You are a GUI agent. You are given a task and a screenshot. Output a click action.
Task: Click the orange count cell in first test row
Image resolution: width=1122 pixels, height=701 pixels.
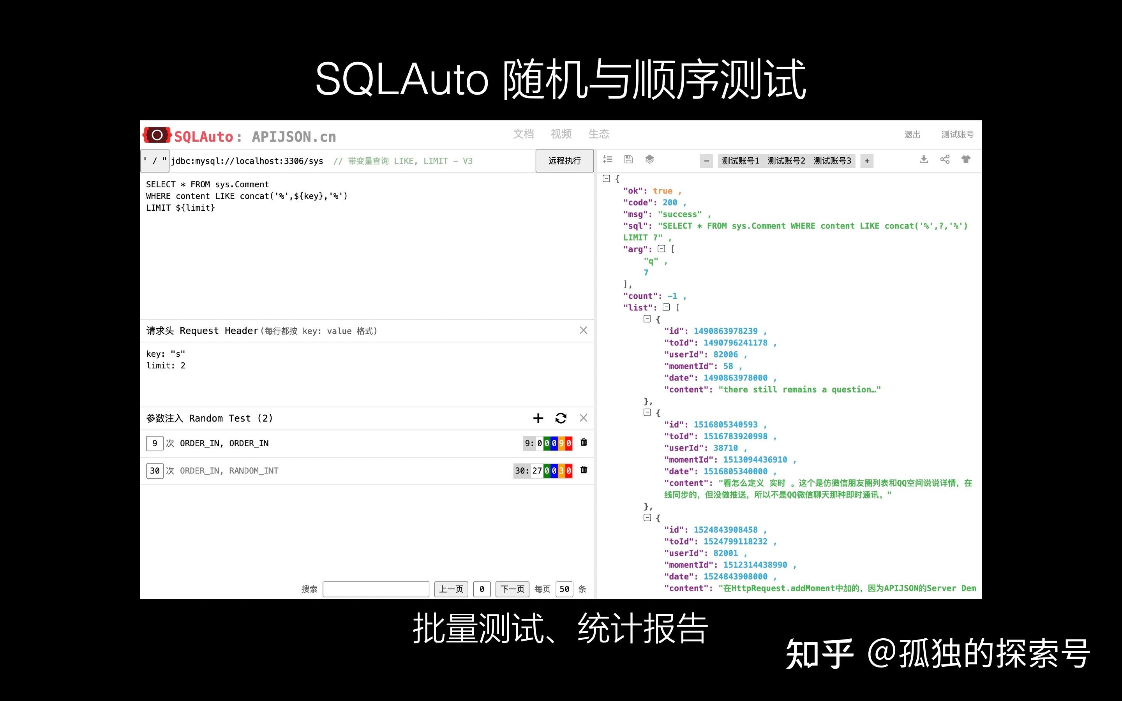(x=561, y=443)
